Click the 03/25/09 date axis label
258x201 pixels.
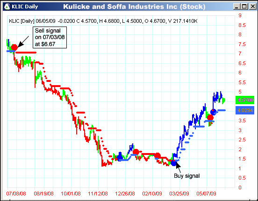(x=179, y=194)
